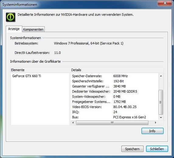Click the PCI Express x16 Gen2 value
174x158 pixels.
coord(130,117)
